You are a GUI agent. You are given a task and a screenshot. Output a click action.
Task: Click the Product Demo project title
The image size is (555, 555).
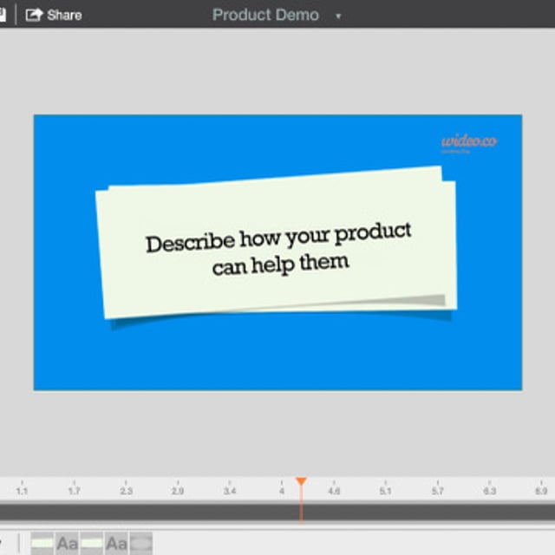[265, 15]
